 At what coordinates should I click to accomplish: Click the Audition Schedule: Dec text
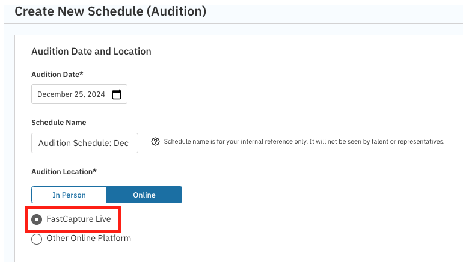(x=84, y=143)
